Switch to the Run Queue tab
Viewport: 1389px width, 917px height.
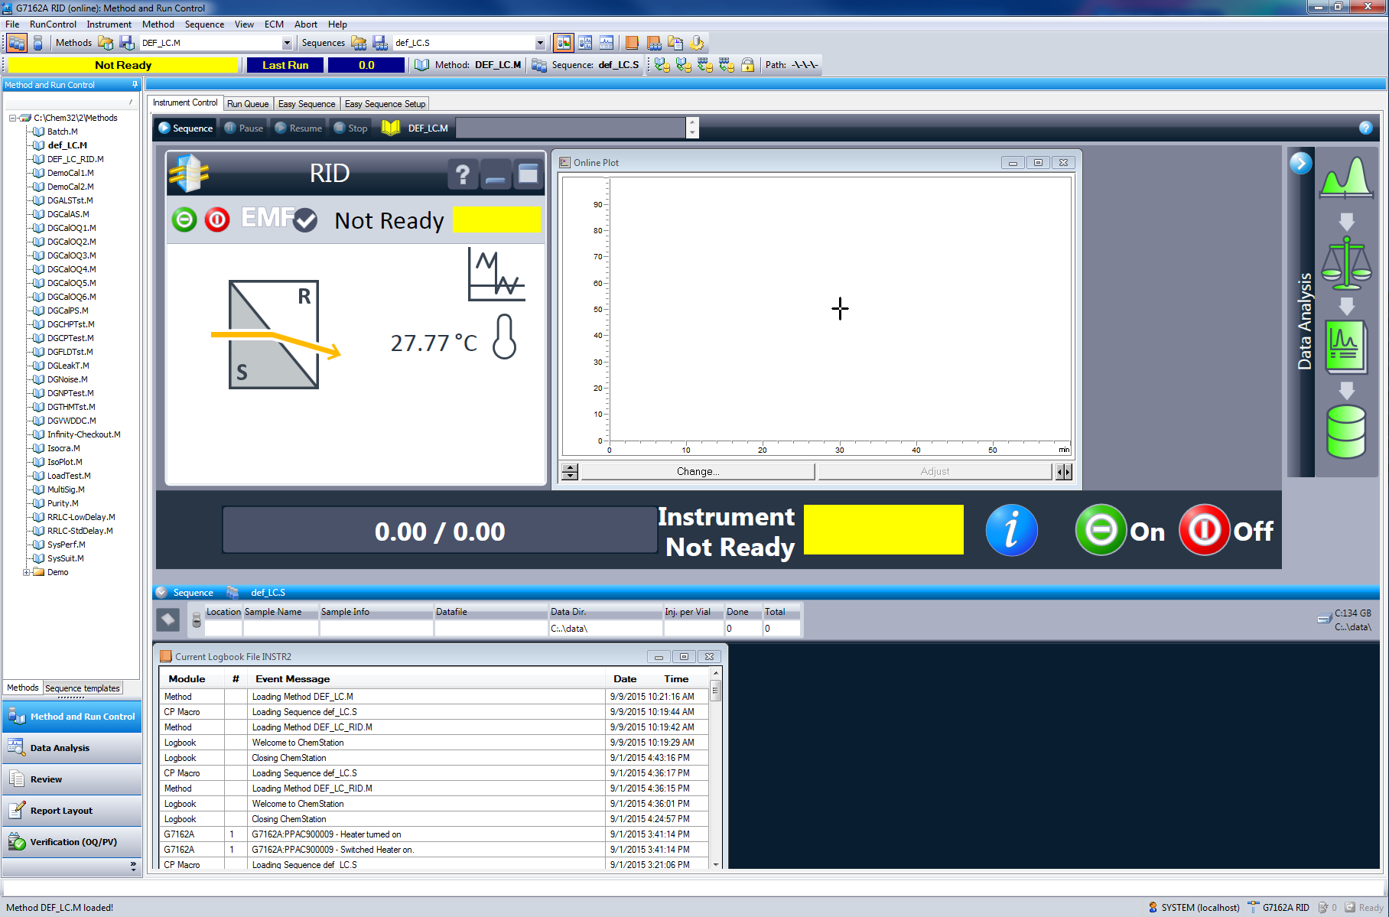coord(247,103)
